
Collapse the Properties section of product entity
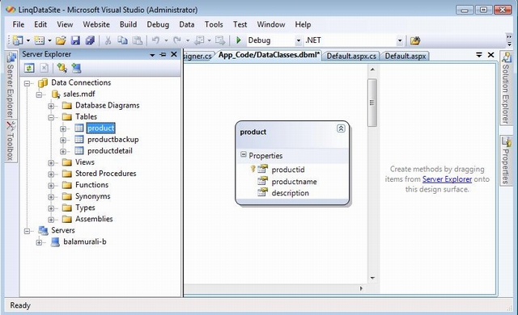pos(244,154)
